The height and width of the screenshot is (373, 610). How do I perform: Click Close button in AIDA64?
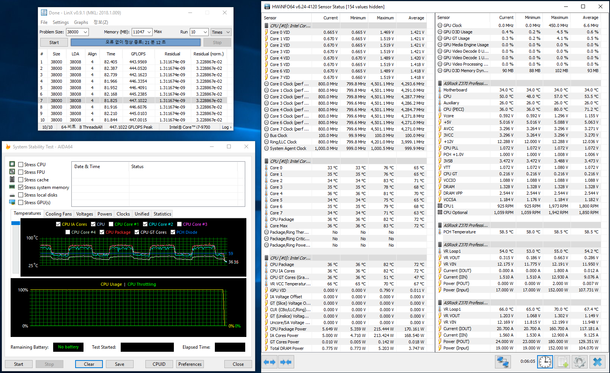coord(238,364)
